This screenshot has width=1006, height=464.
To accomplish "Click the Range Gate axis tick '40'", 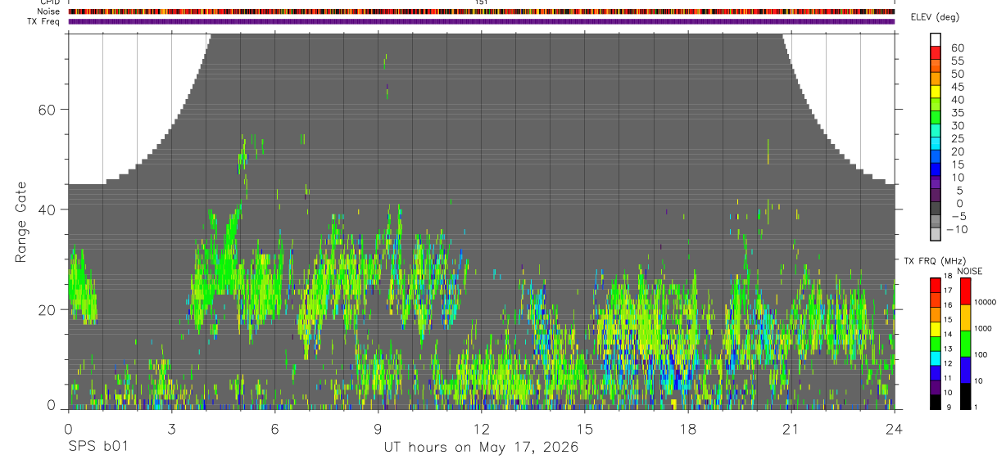I will [x=48, y=209].
